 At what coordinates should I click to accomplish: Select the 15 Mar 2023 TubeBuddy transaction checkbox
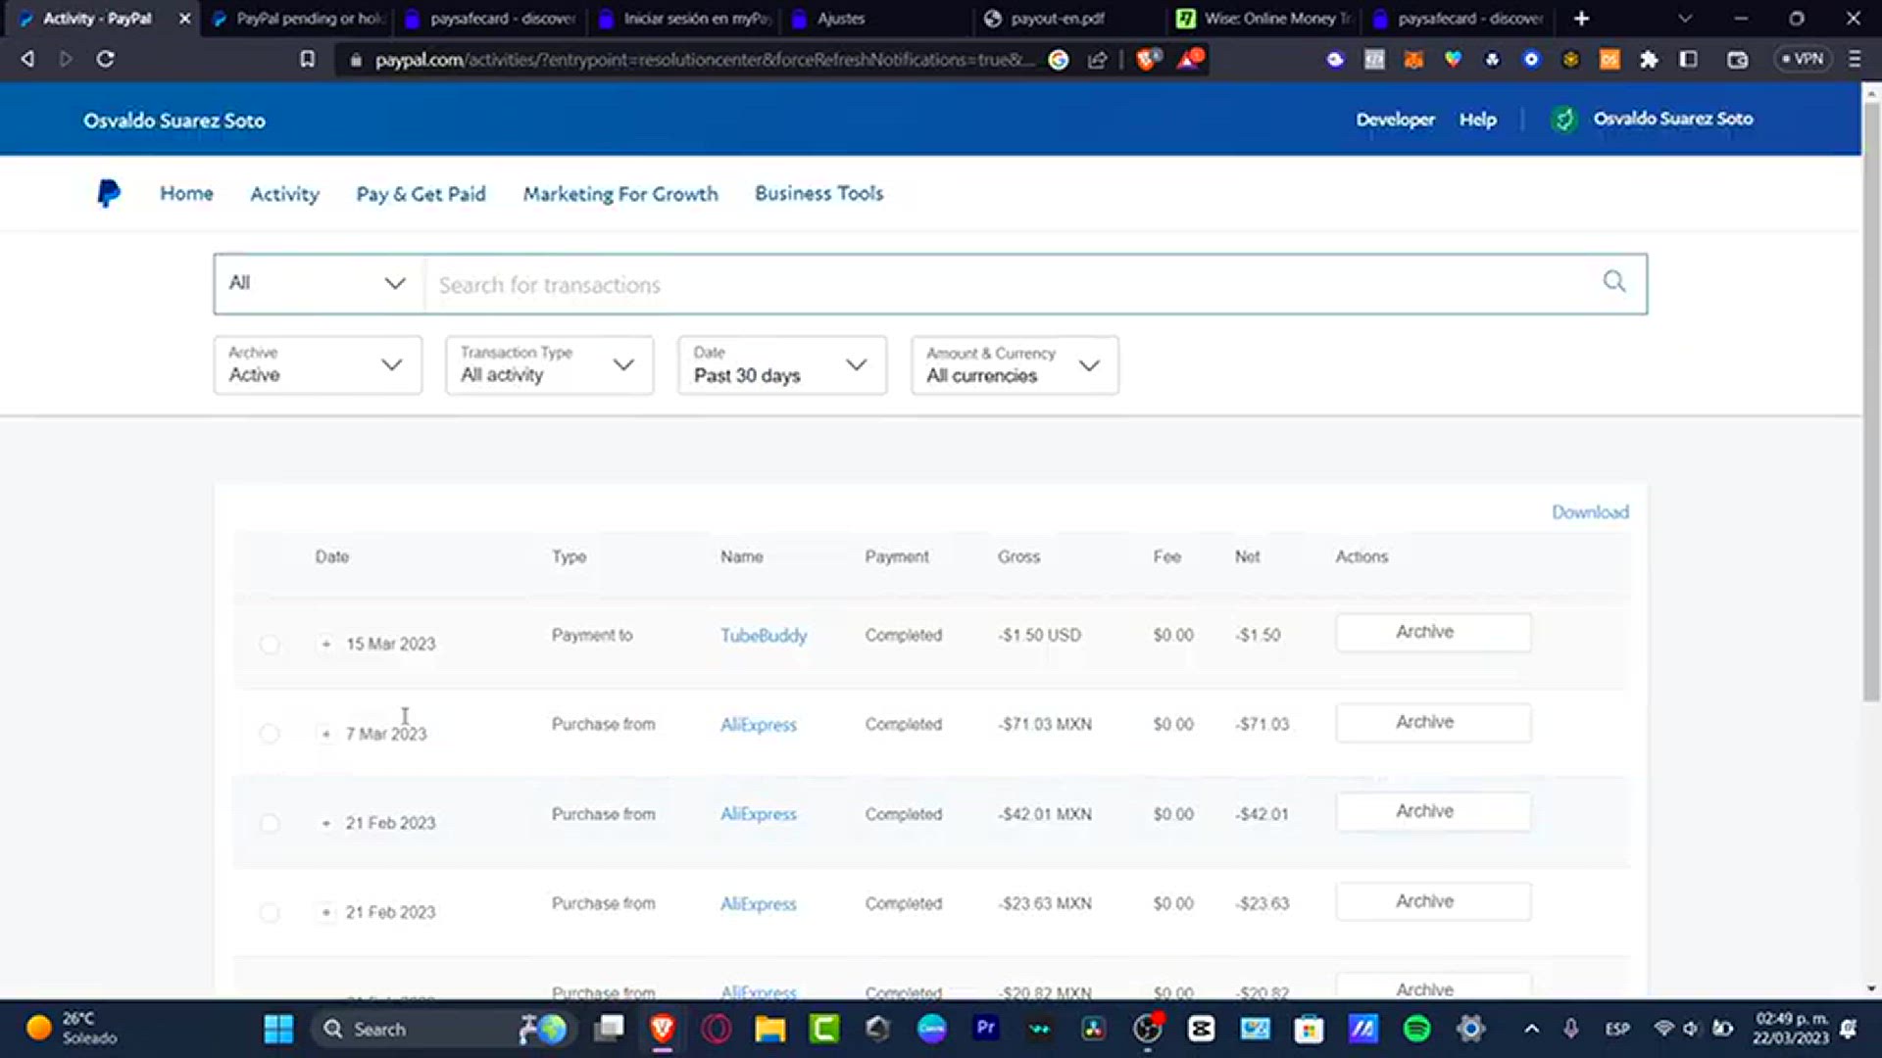pyautogui.click(x=269, y=644)
